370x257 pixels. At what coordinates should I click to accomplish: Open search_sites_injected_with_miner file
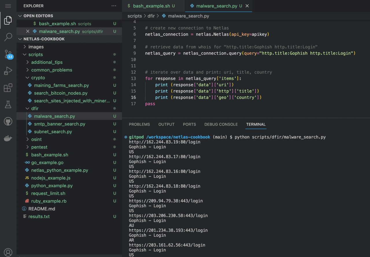tap(69, 101)
